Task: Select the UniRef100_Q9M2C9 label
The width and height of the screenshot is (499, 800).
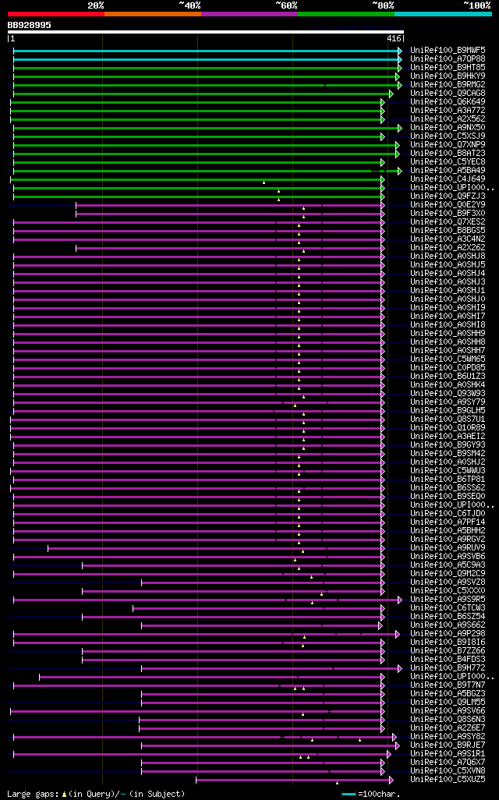Action: coord(448,573)
